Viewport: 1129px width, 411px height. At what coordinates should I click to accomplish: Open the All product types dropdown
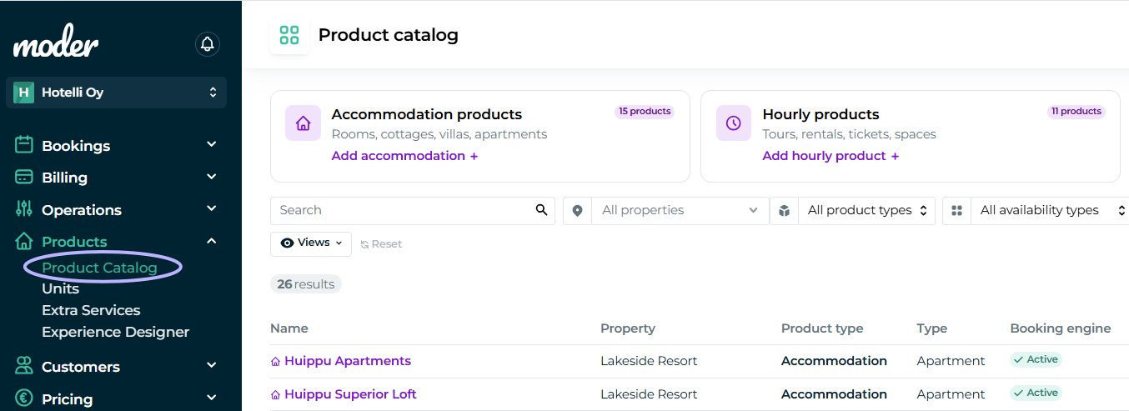[x=867, y=211]
